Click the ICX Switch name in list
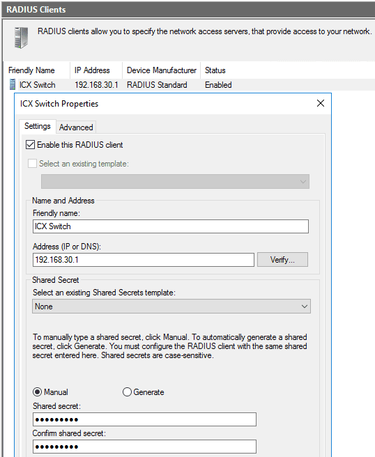 (x=38, y=85)
